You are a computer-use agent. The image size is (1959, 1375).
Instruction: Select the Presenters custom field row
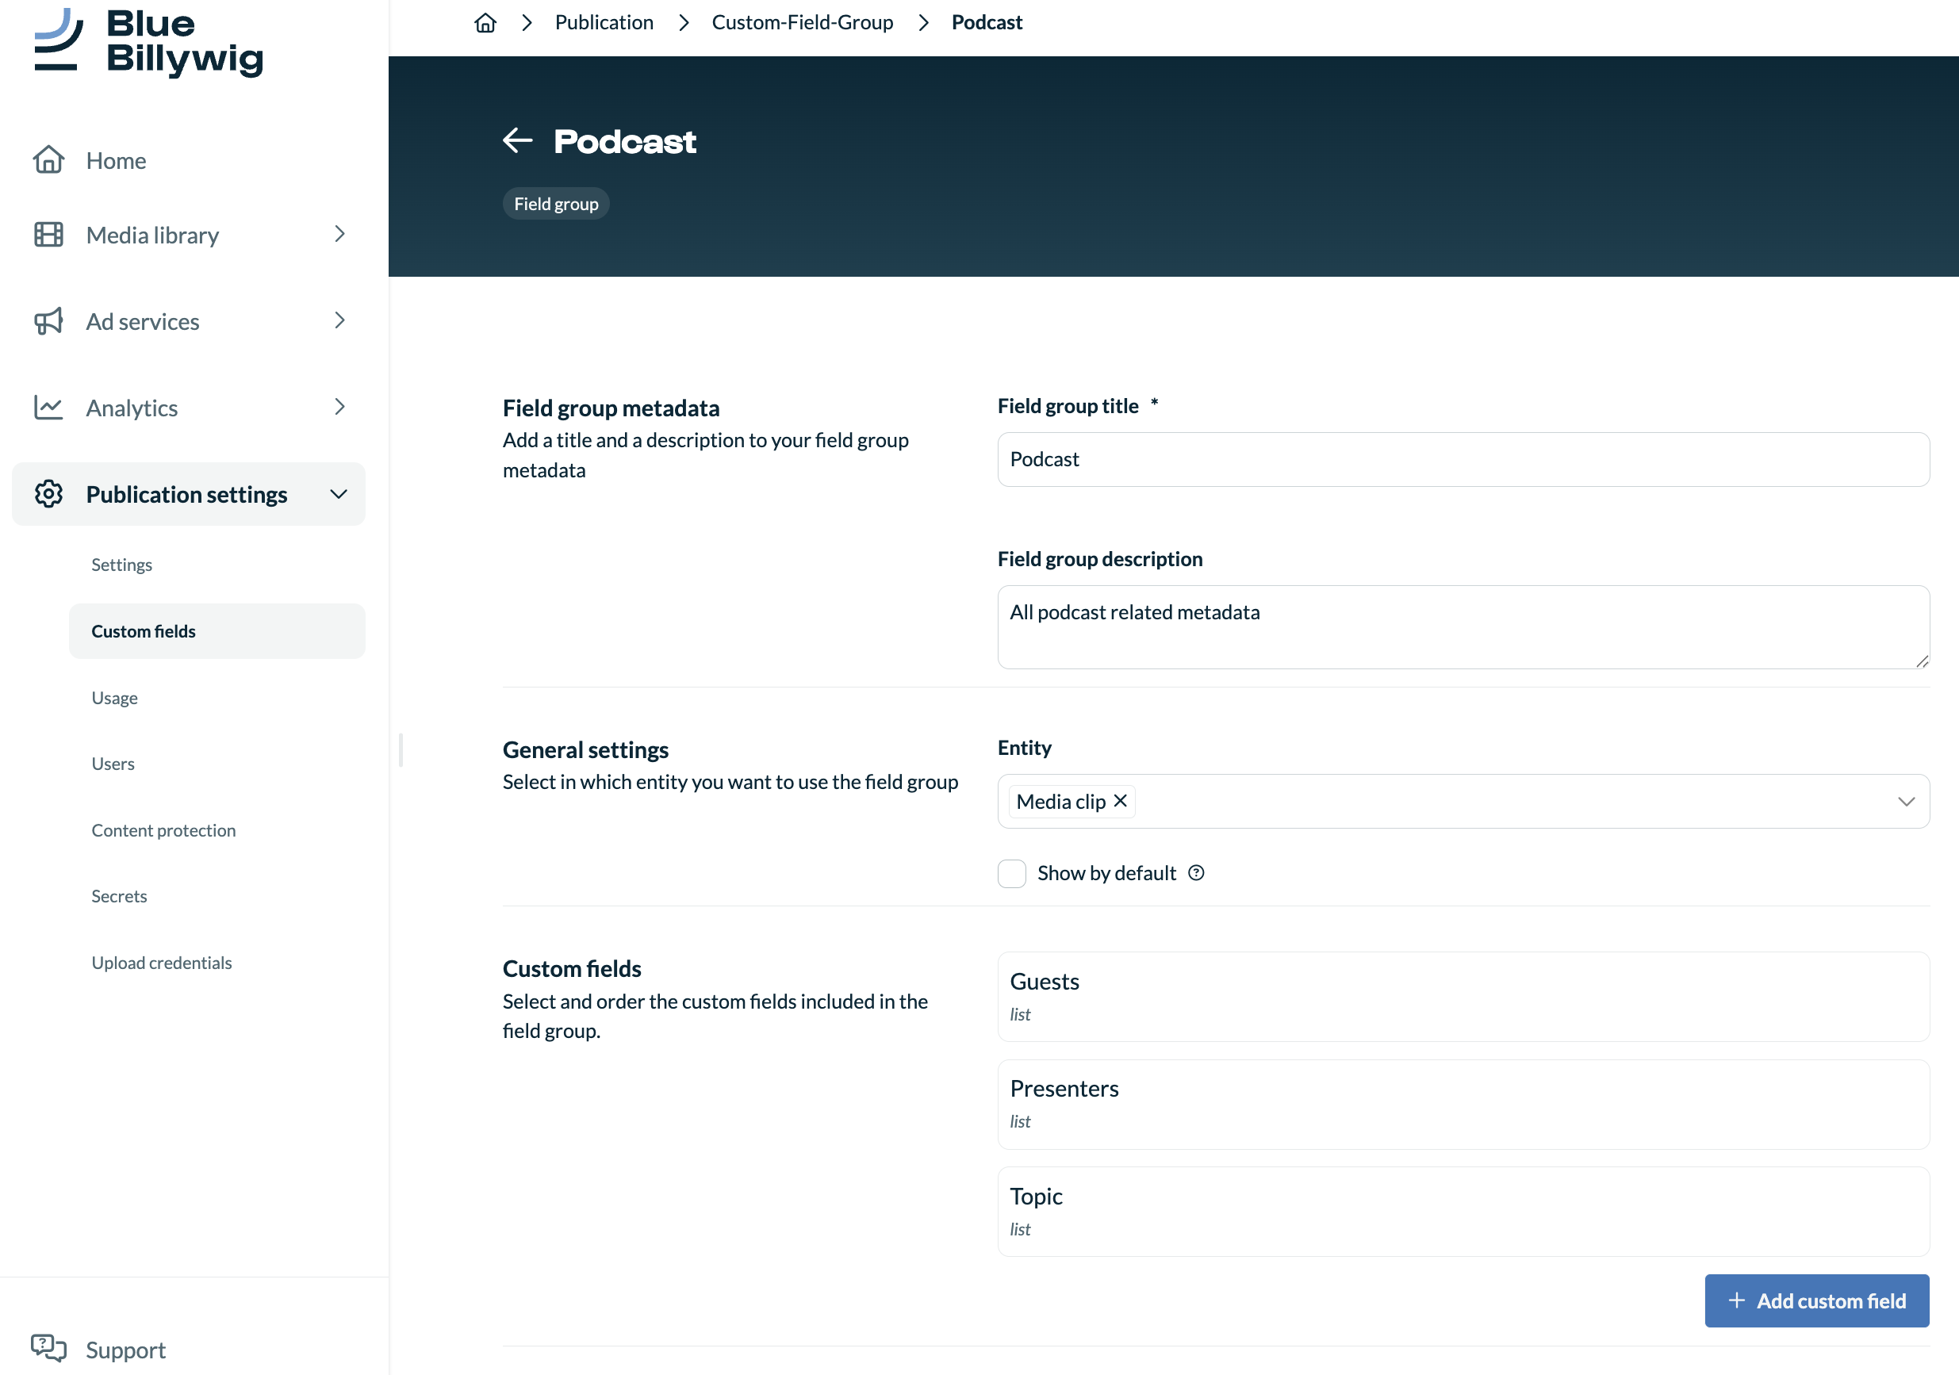pyautogui.click(x=1463, y=1104)
